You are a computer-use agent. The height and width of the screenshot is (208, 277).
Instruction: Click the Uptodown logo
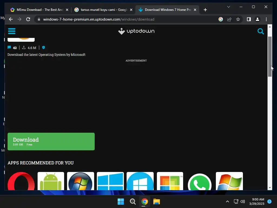(136, 31)
